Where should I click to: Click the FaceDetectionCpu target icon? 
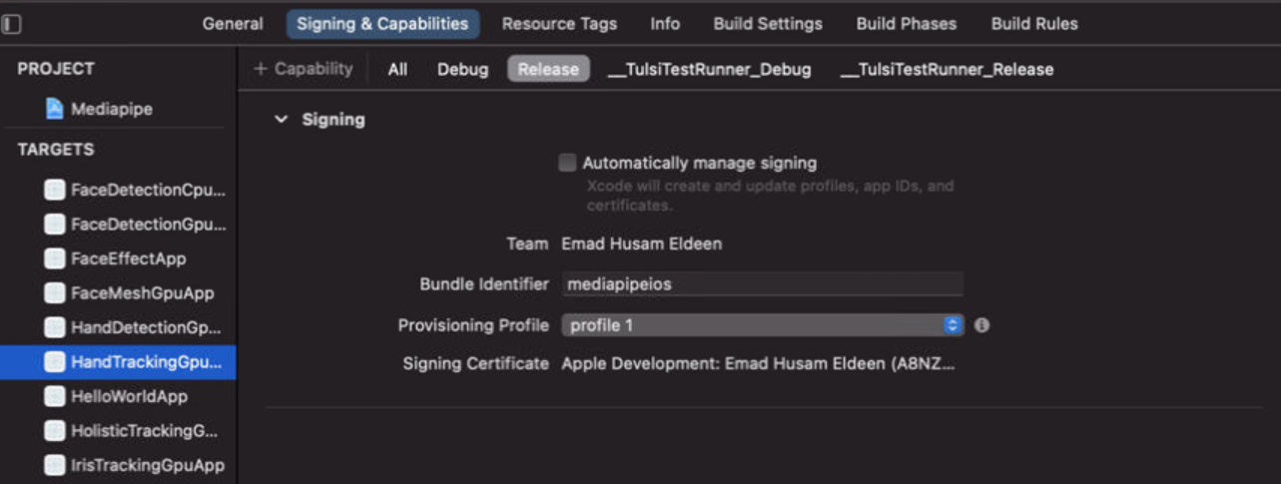point(55,190)
